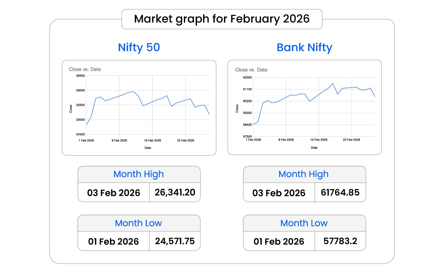
Task: Select the 61764.85 month high value
Action: tap(340, 192)
